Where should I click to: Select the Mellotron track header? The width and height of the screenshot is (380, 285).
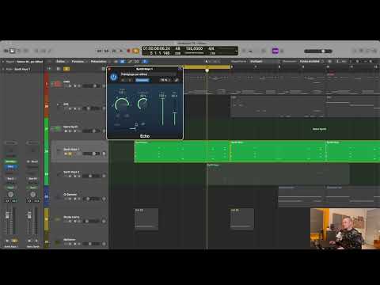[x=79, y=241]
